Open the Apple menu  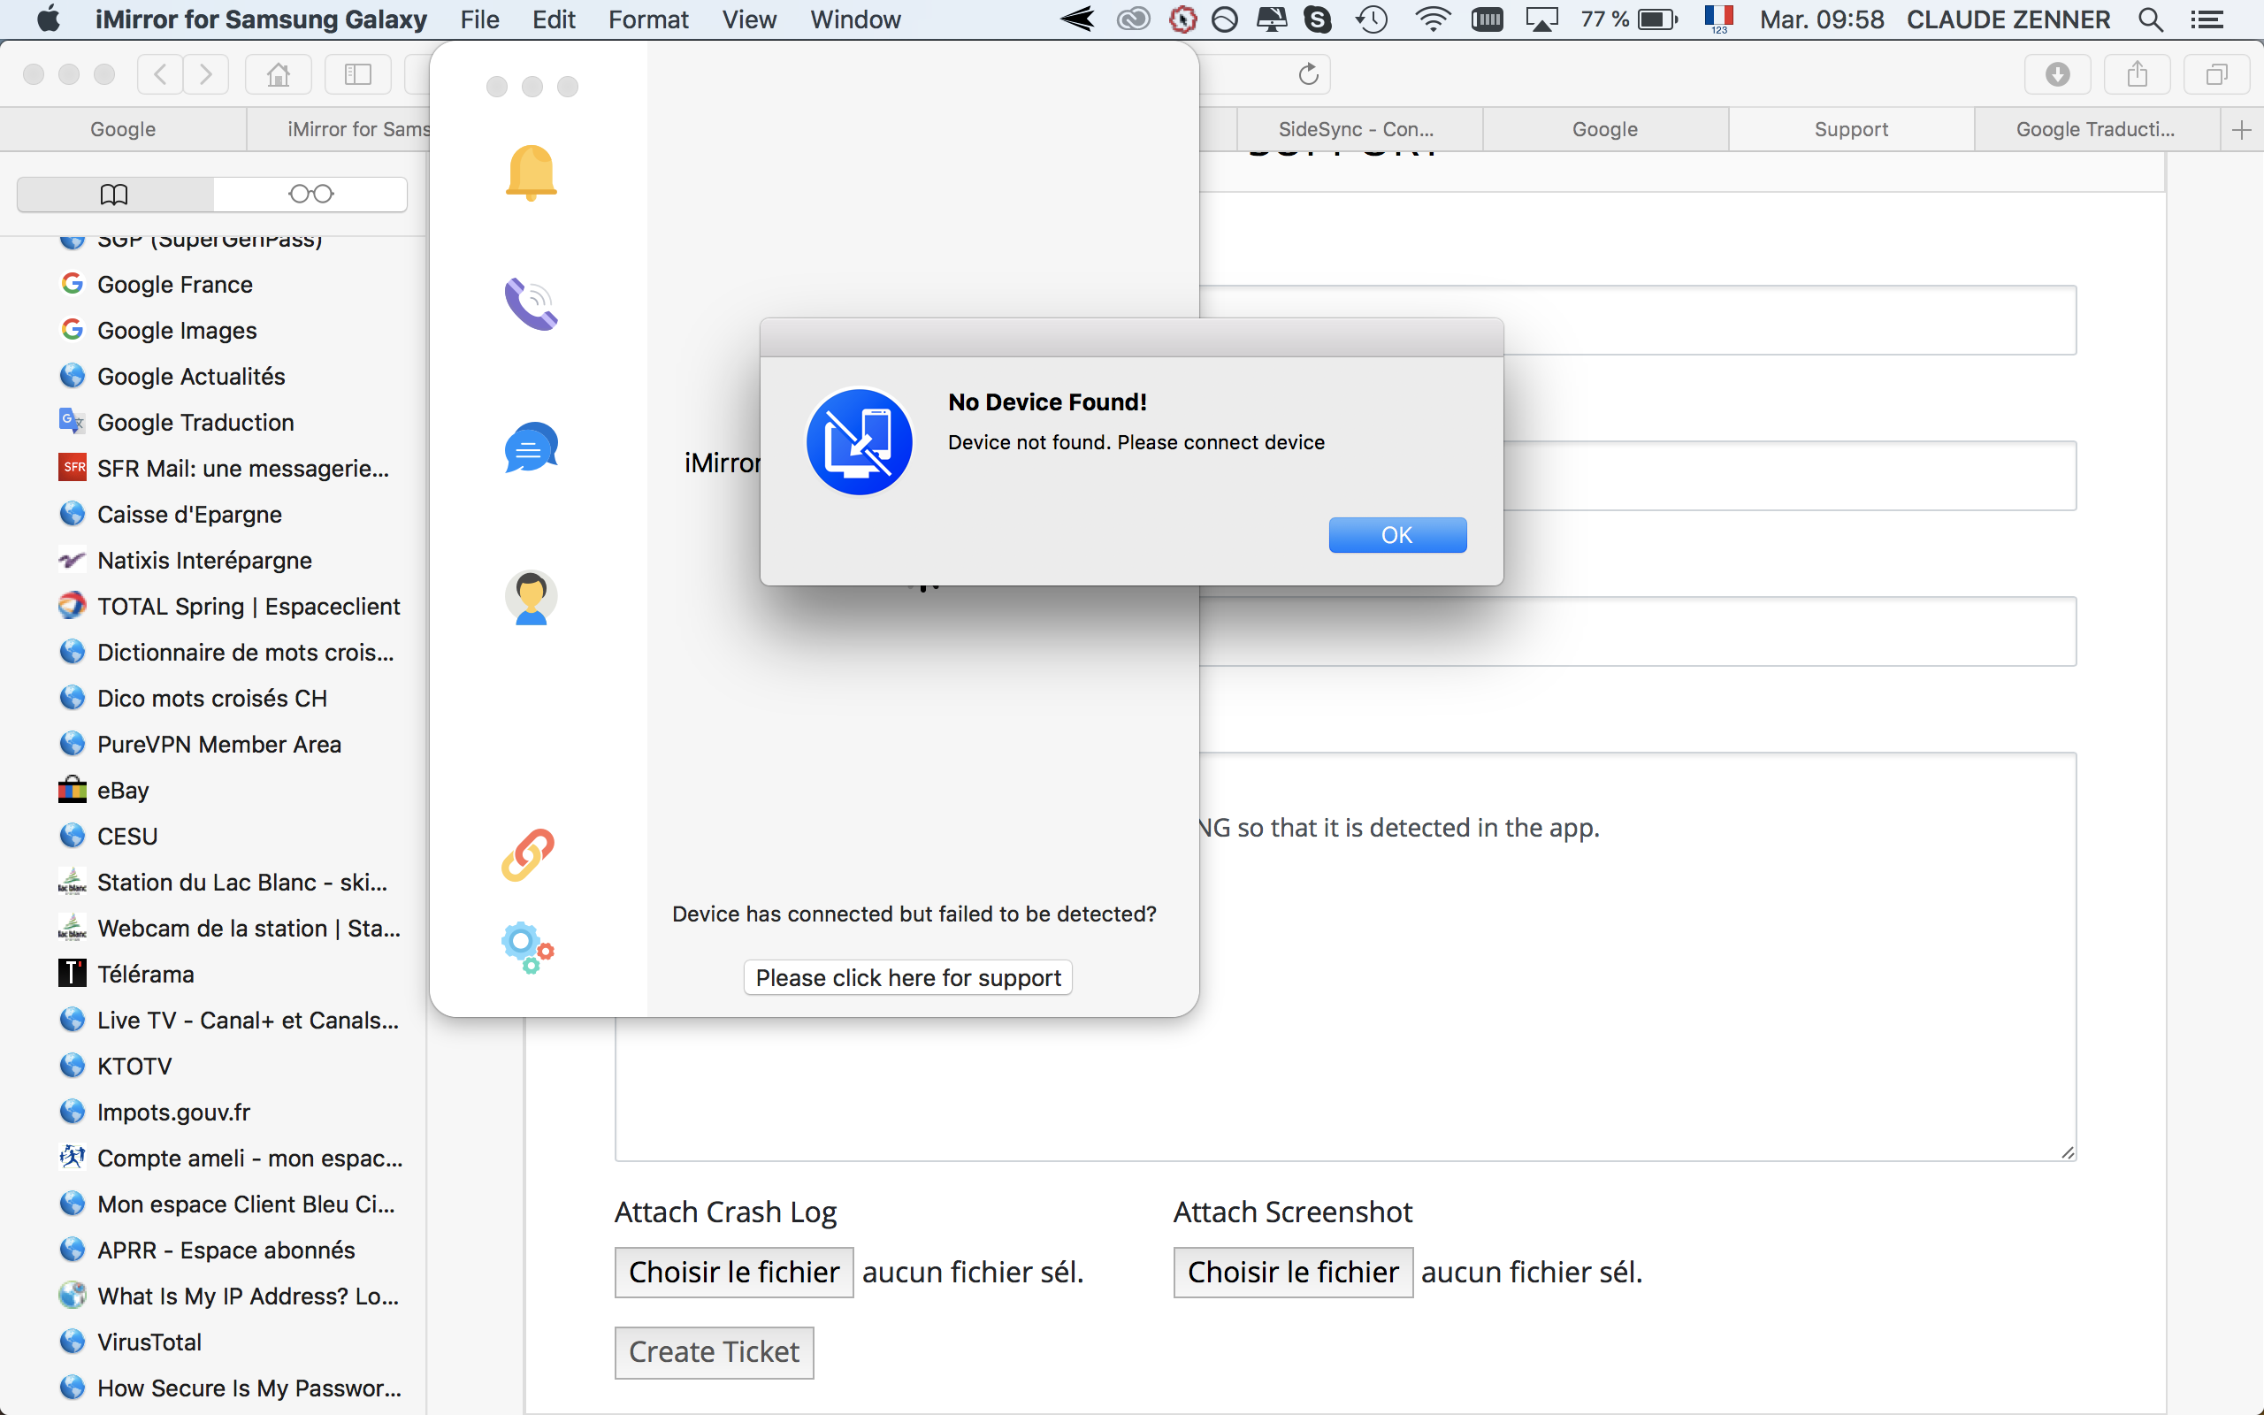tap(48, 19)
